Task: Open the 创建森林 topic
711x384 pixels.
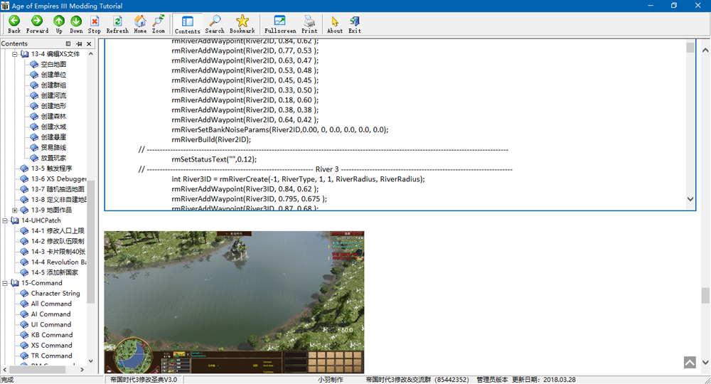Action: 53,117
